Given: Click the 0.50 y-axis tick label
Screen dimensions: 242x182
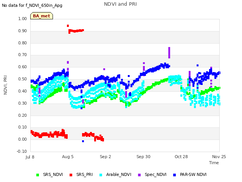Looking at the screenshot, I should [23, 79].
